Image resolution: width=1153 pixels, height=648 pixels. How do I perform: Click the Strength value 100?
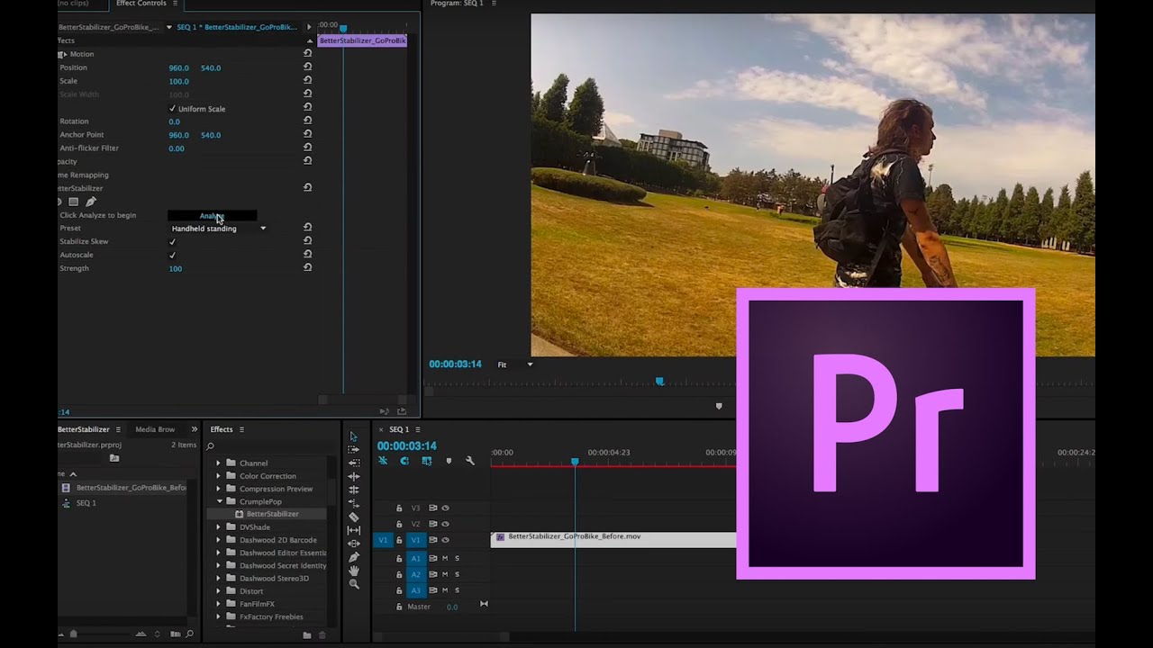coord(175,268)
